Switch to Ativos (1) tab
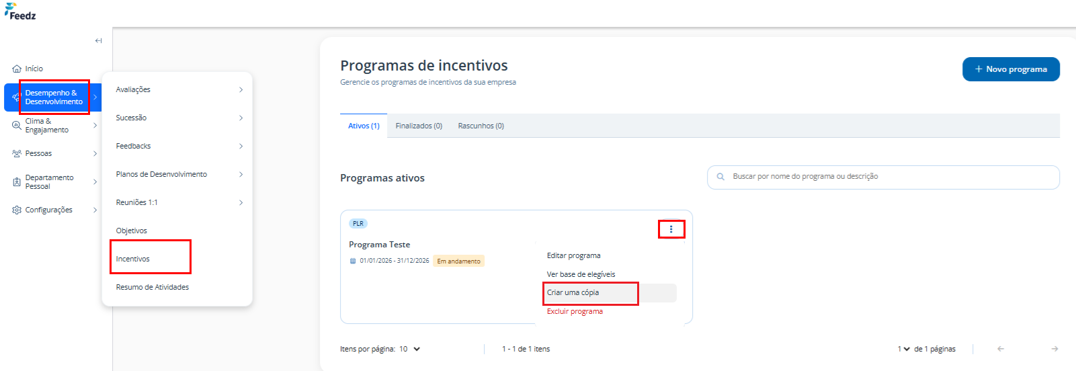Image resolution: width=1076 pixels, height=371 pixels. (364, 126)
